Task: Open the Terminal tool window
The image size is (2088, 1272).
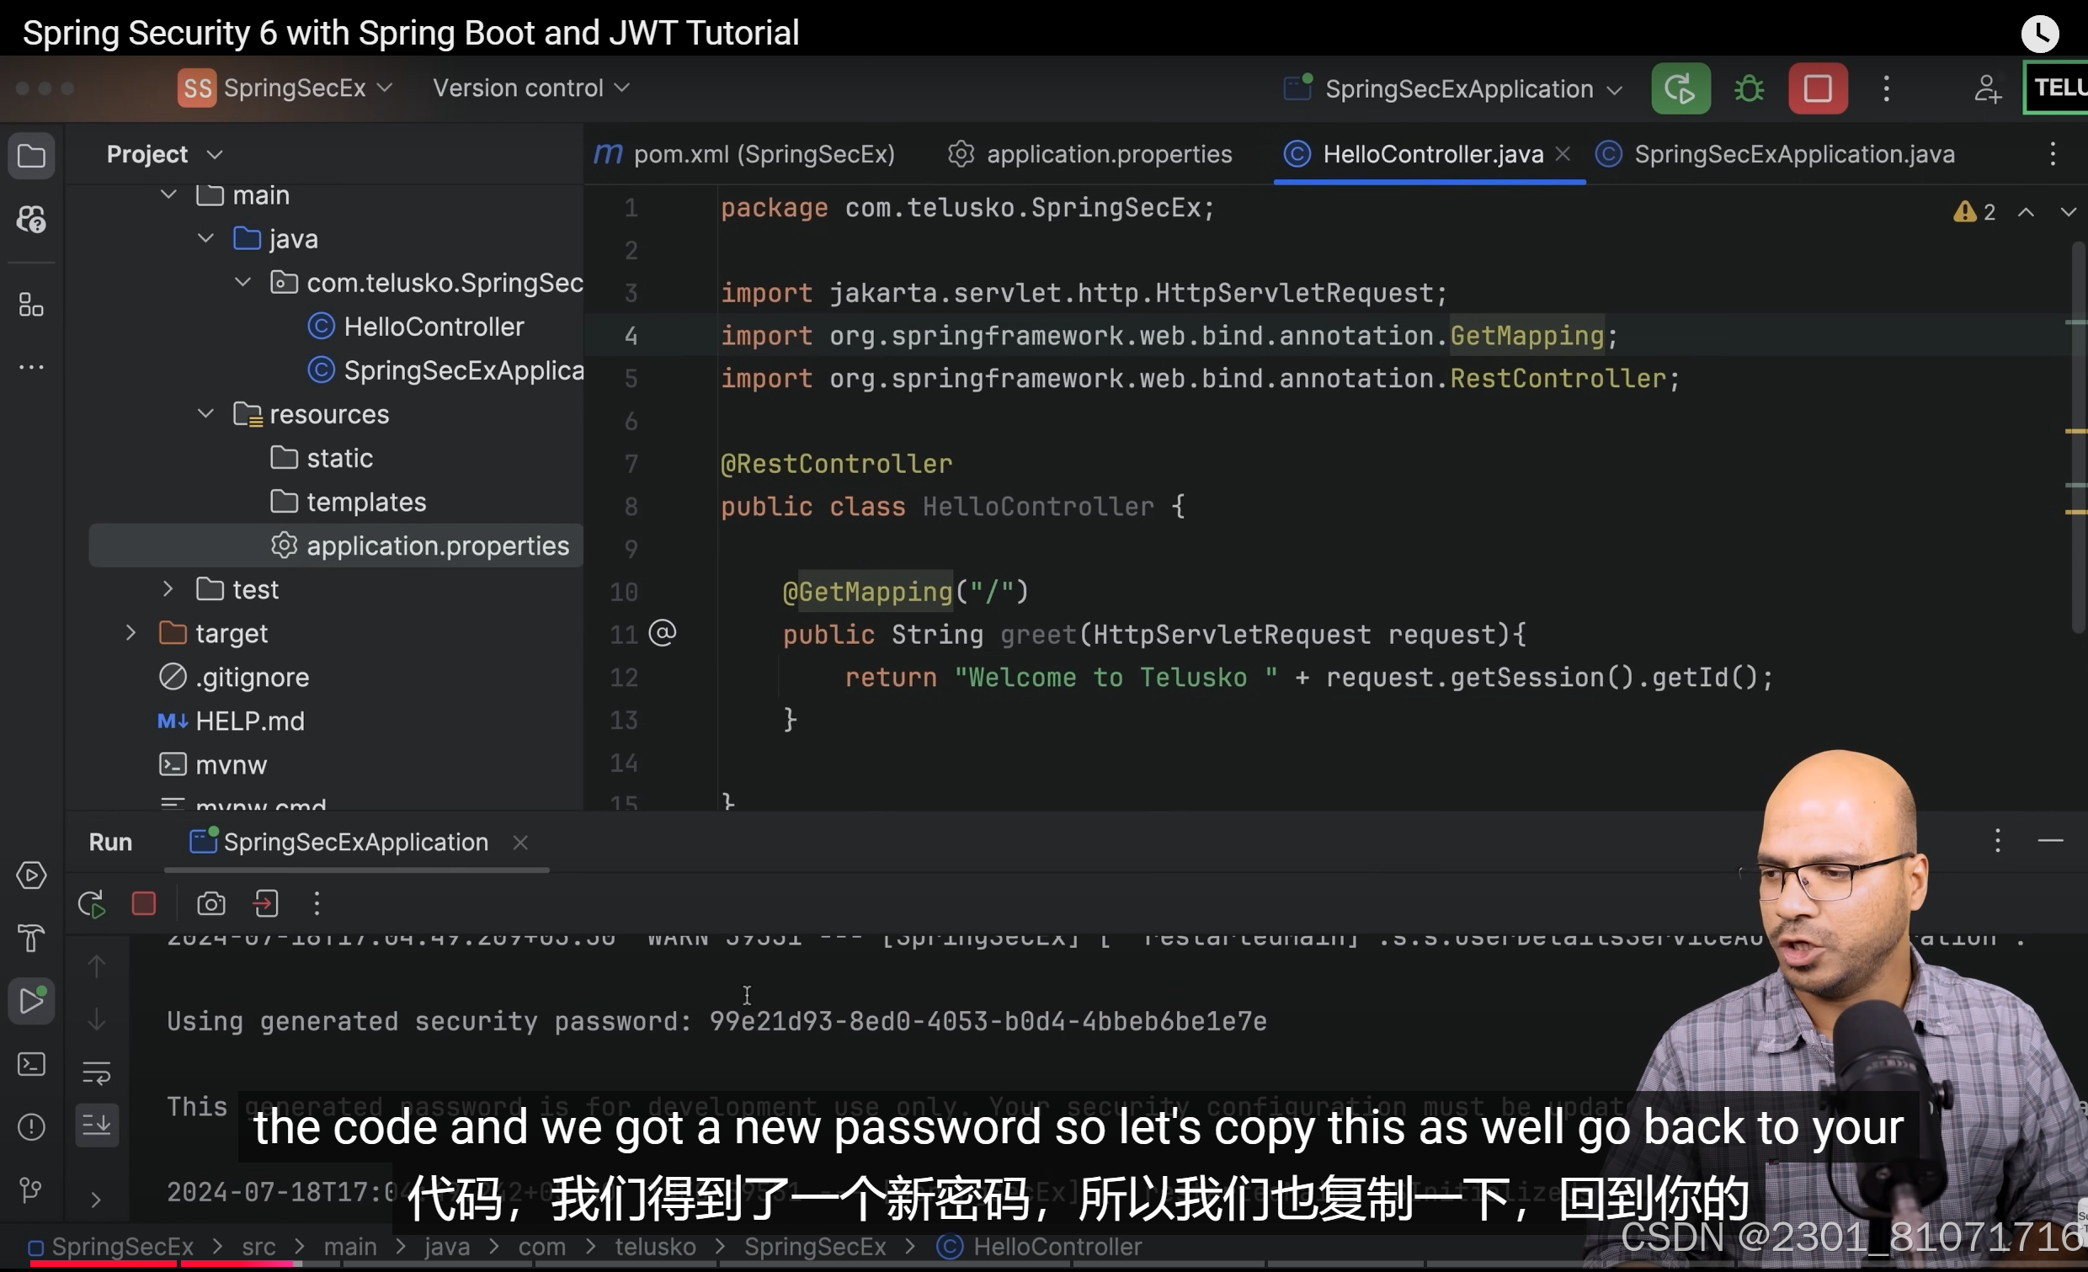Action: pos(31,1065)
